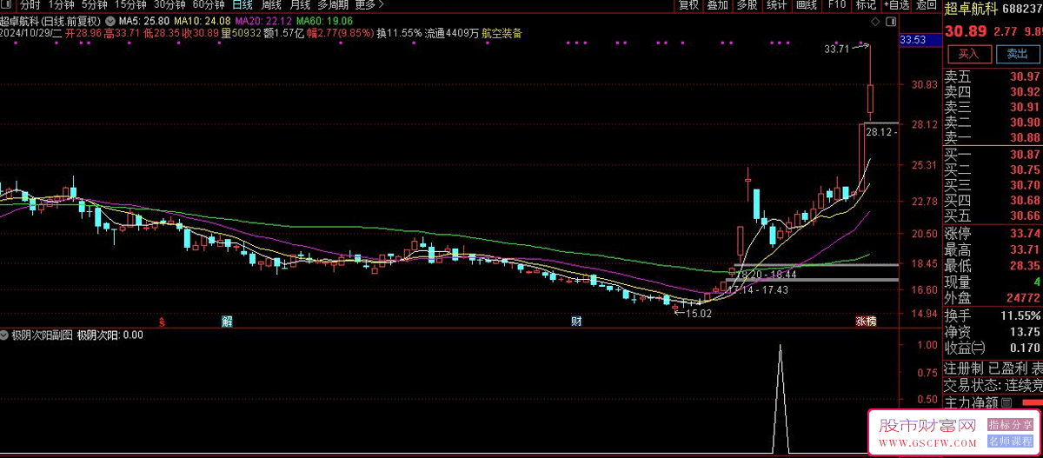Switch to 15分钟 period
1043x458 pixels.
(x=130, y=5)
